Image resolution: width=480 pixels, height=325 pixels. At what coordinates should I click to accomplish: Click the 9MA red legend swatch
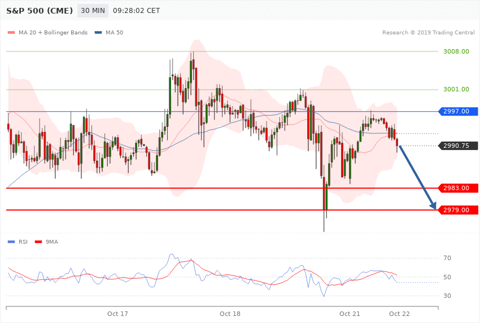[38, 242]
